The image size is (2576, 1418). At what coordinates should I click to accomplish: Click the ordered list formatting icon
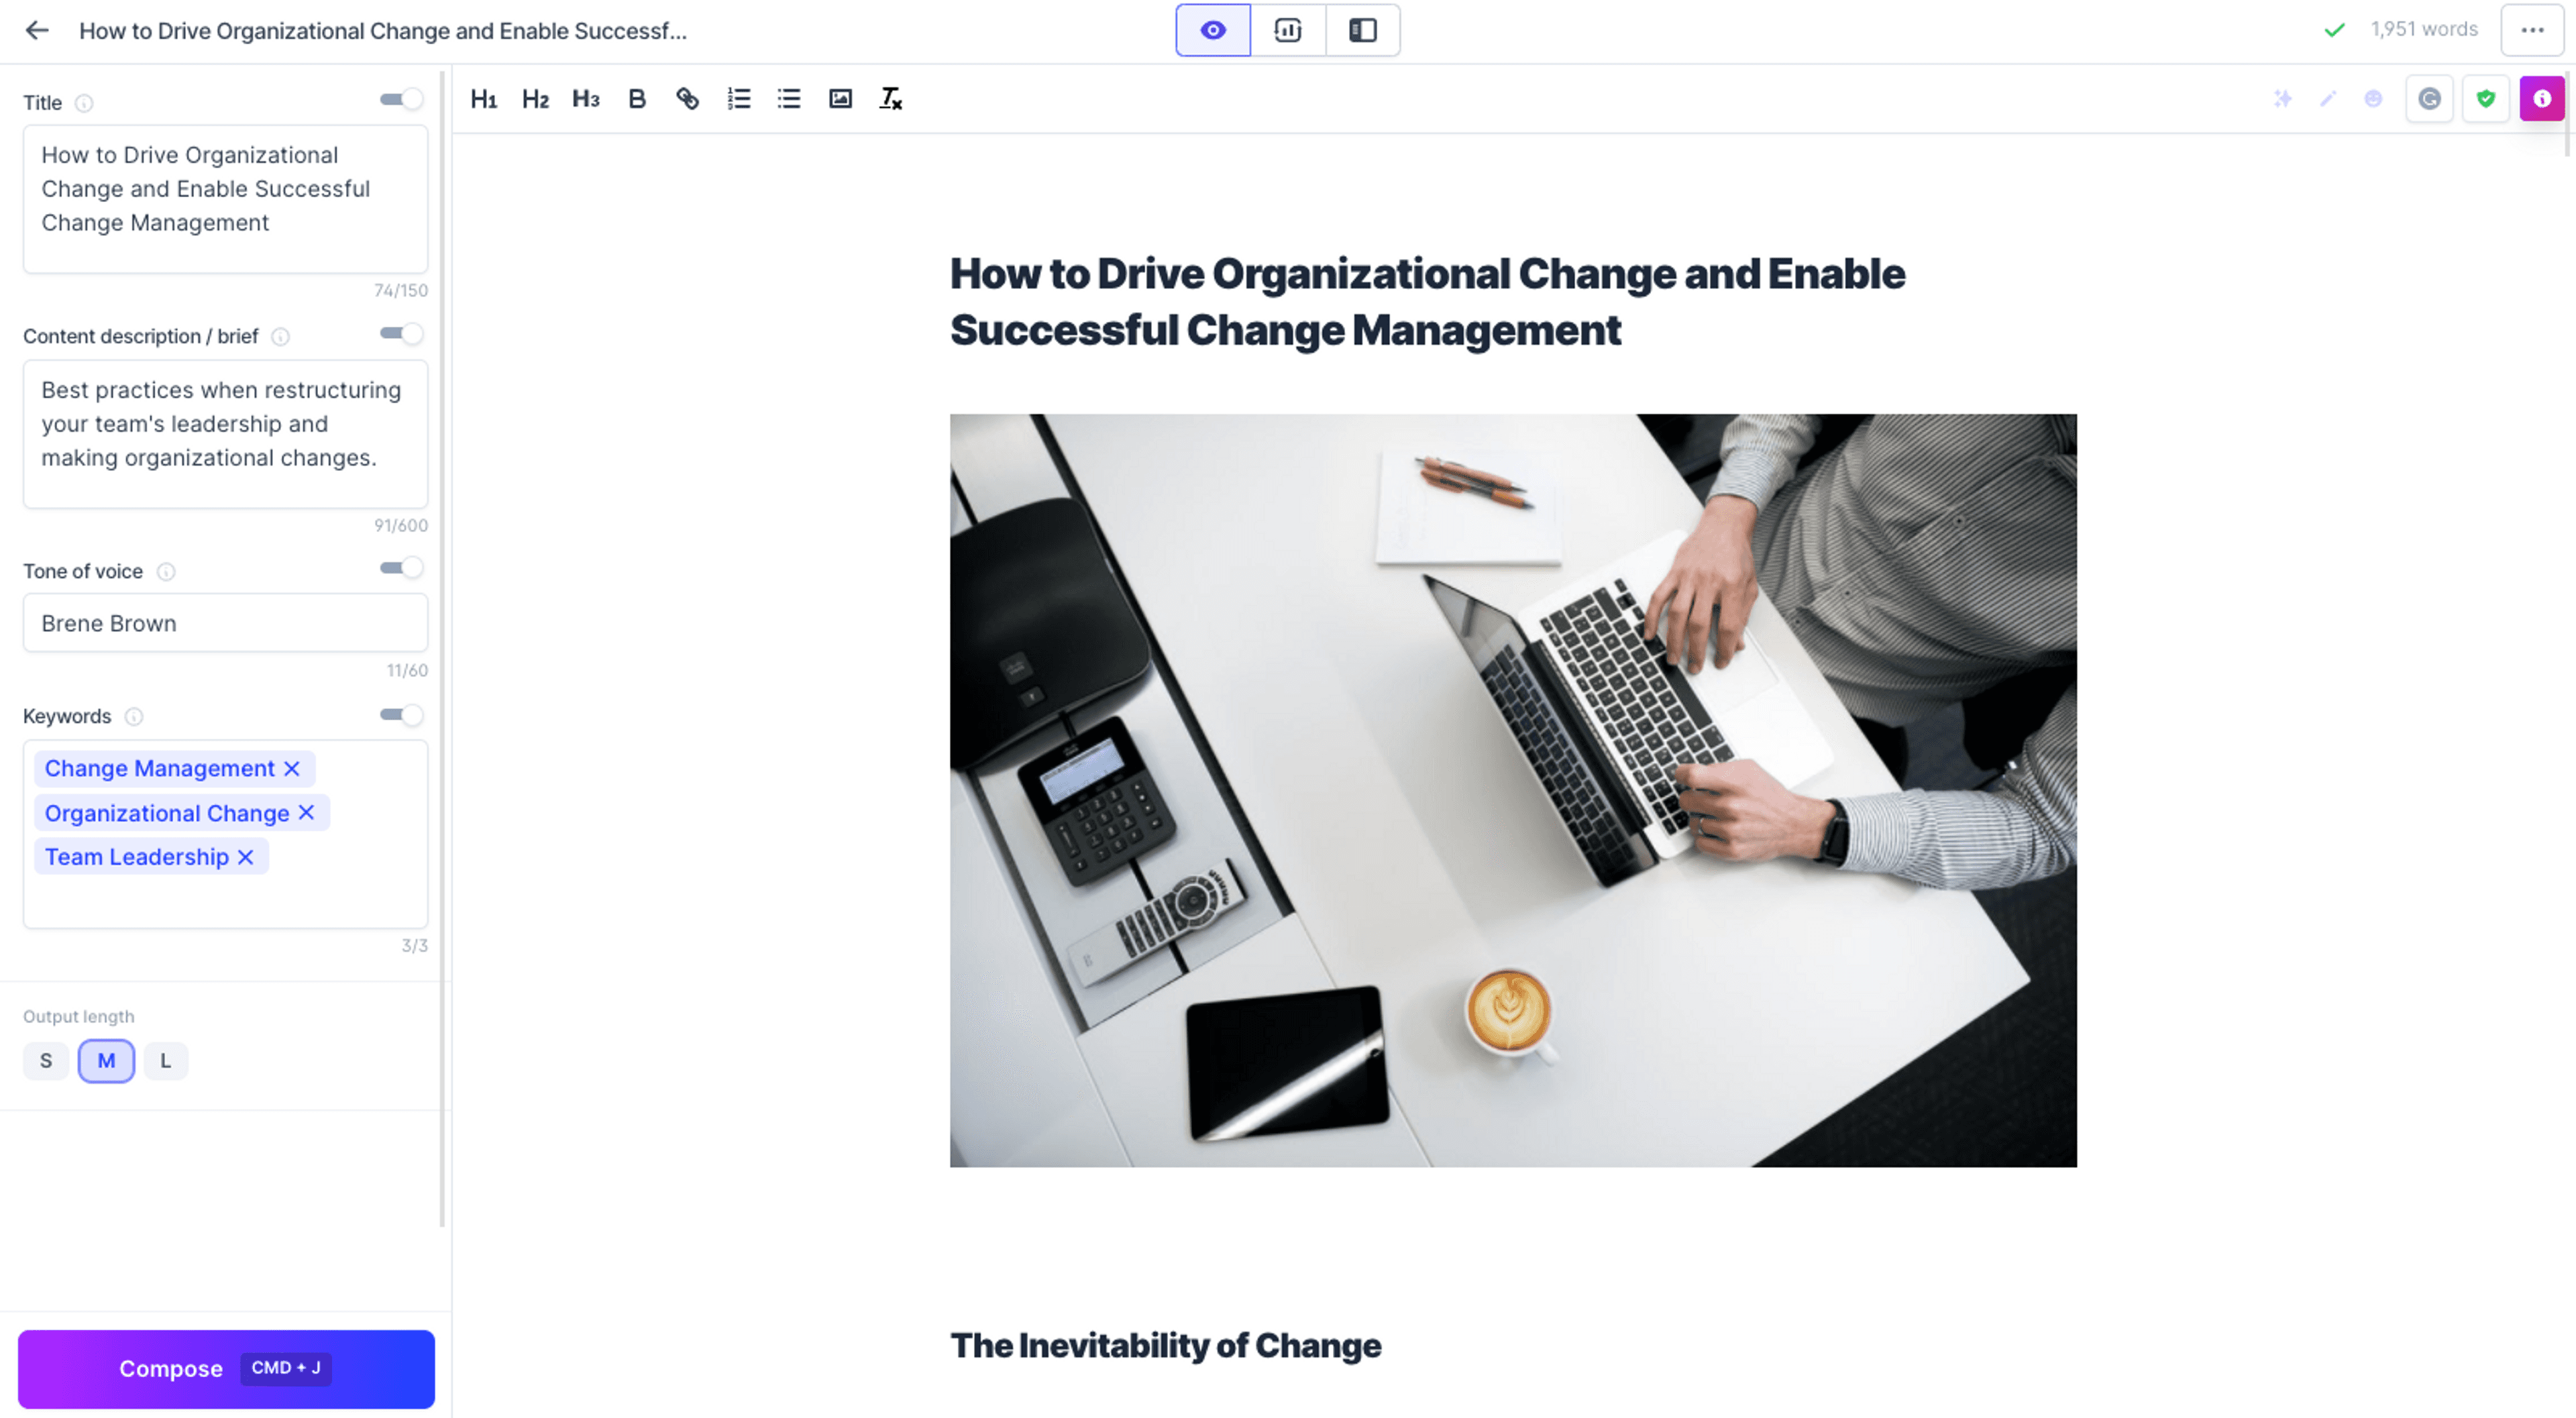tap(739, 98)
